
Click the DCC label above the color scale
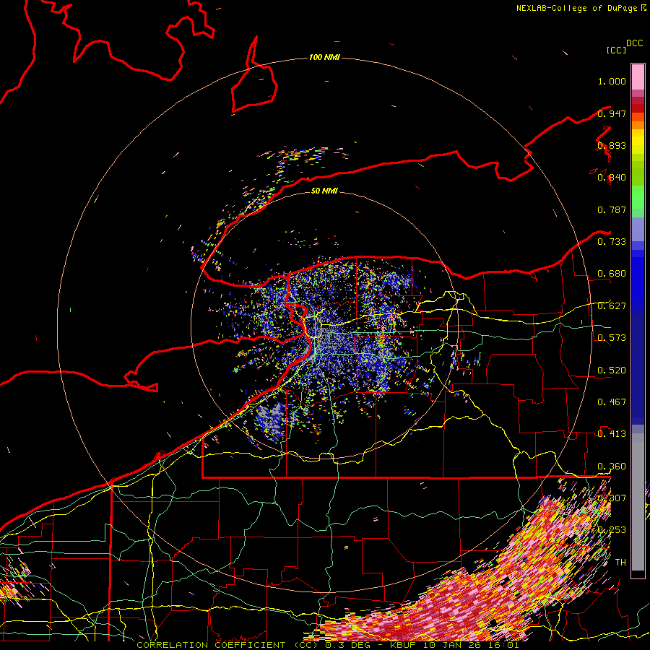[634, 43]
